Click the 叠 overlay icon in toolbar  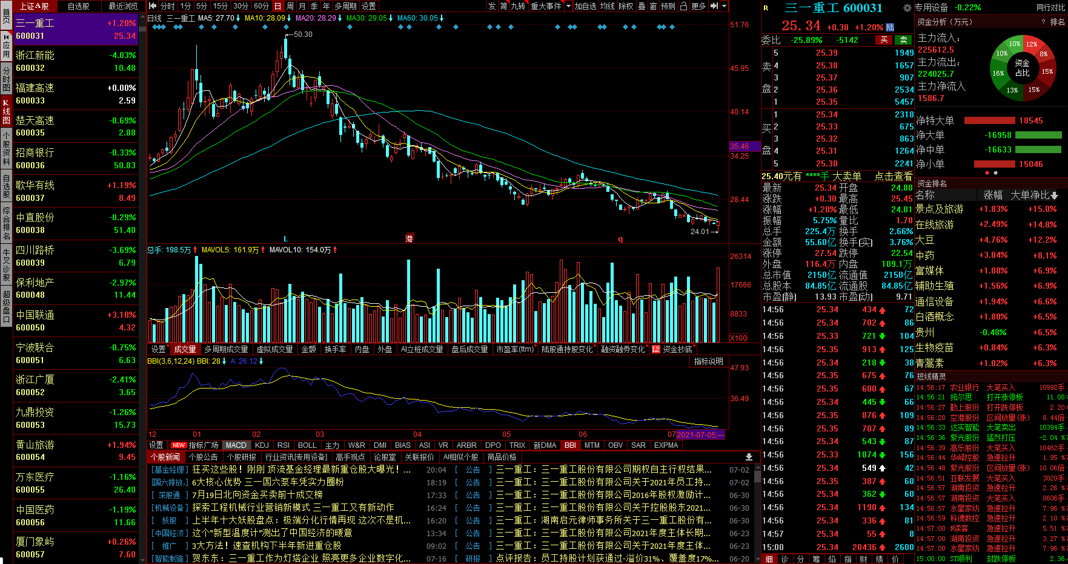coord(642,6)
